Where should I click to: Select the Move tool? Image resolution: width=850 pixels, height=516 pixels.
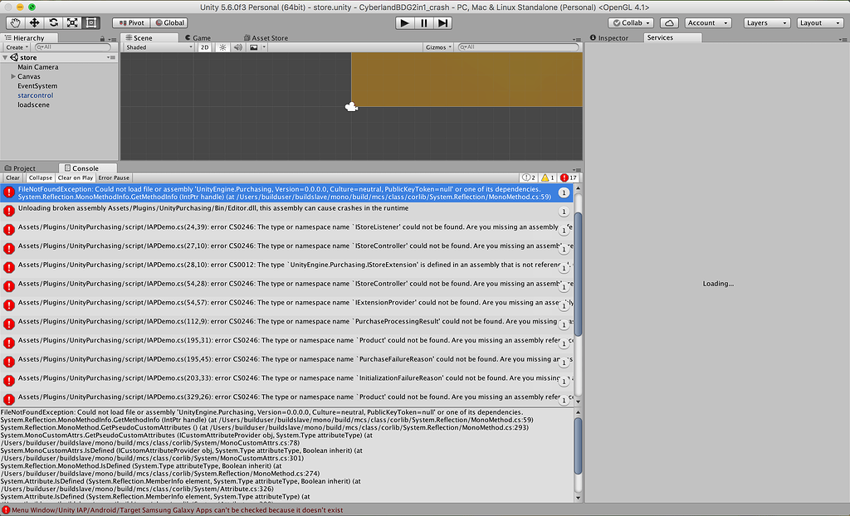tap(33, 22)
